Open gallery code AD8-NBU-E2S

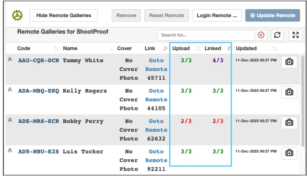tap(38, 152)
